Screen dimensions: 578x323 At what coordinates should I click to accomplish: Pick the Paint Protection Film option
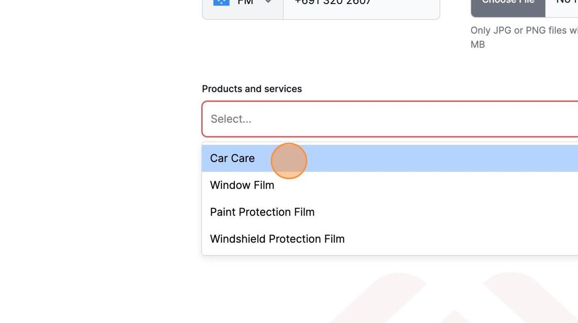pyautogui.click(x=390, y=212)
